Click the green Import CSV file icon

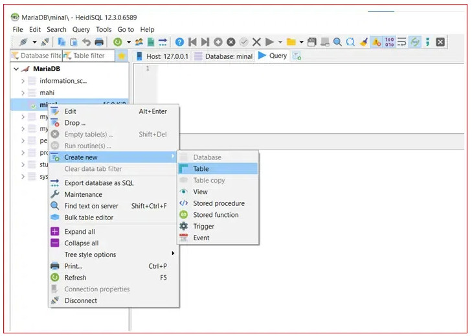[x=151, y=42]
